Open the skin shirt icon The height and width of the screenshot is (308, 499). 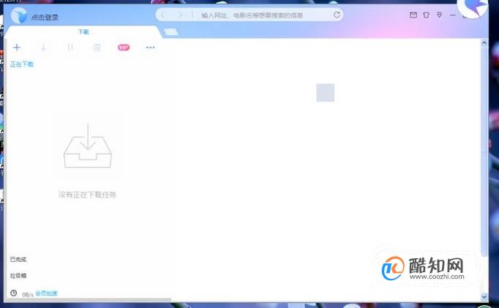pyautogui.click(x=426, y=15)
